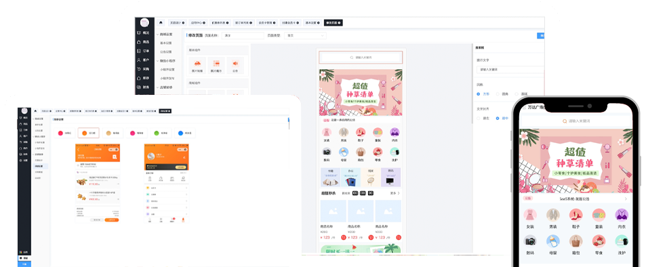Open 库存 in page editor window sidebar
The height and width of the screenshot is (267, 646).
coord(143,78)
